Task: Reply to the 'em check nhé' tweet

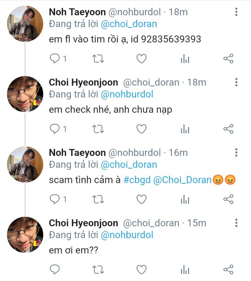Action: (x=55, y=129)
